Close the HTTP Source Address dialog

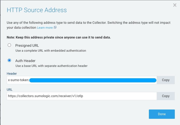pos(175,5)
